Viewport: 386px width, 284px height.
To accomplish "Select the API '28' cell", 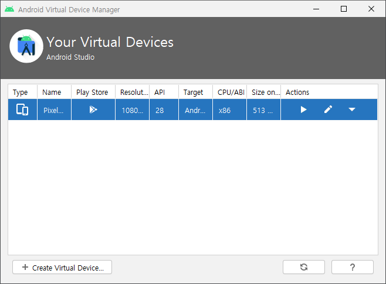I will [164, 110].
